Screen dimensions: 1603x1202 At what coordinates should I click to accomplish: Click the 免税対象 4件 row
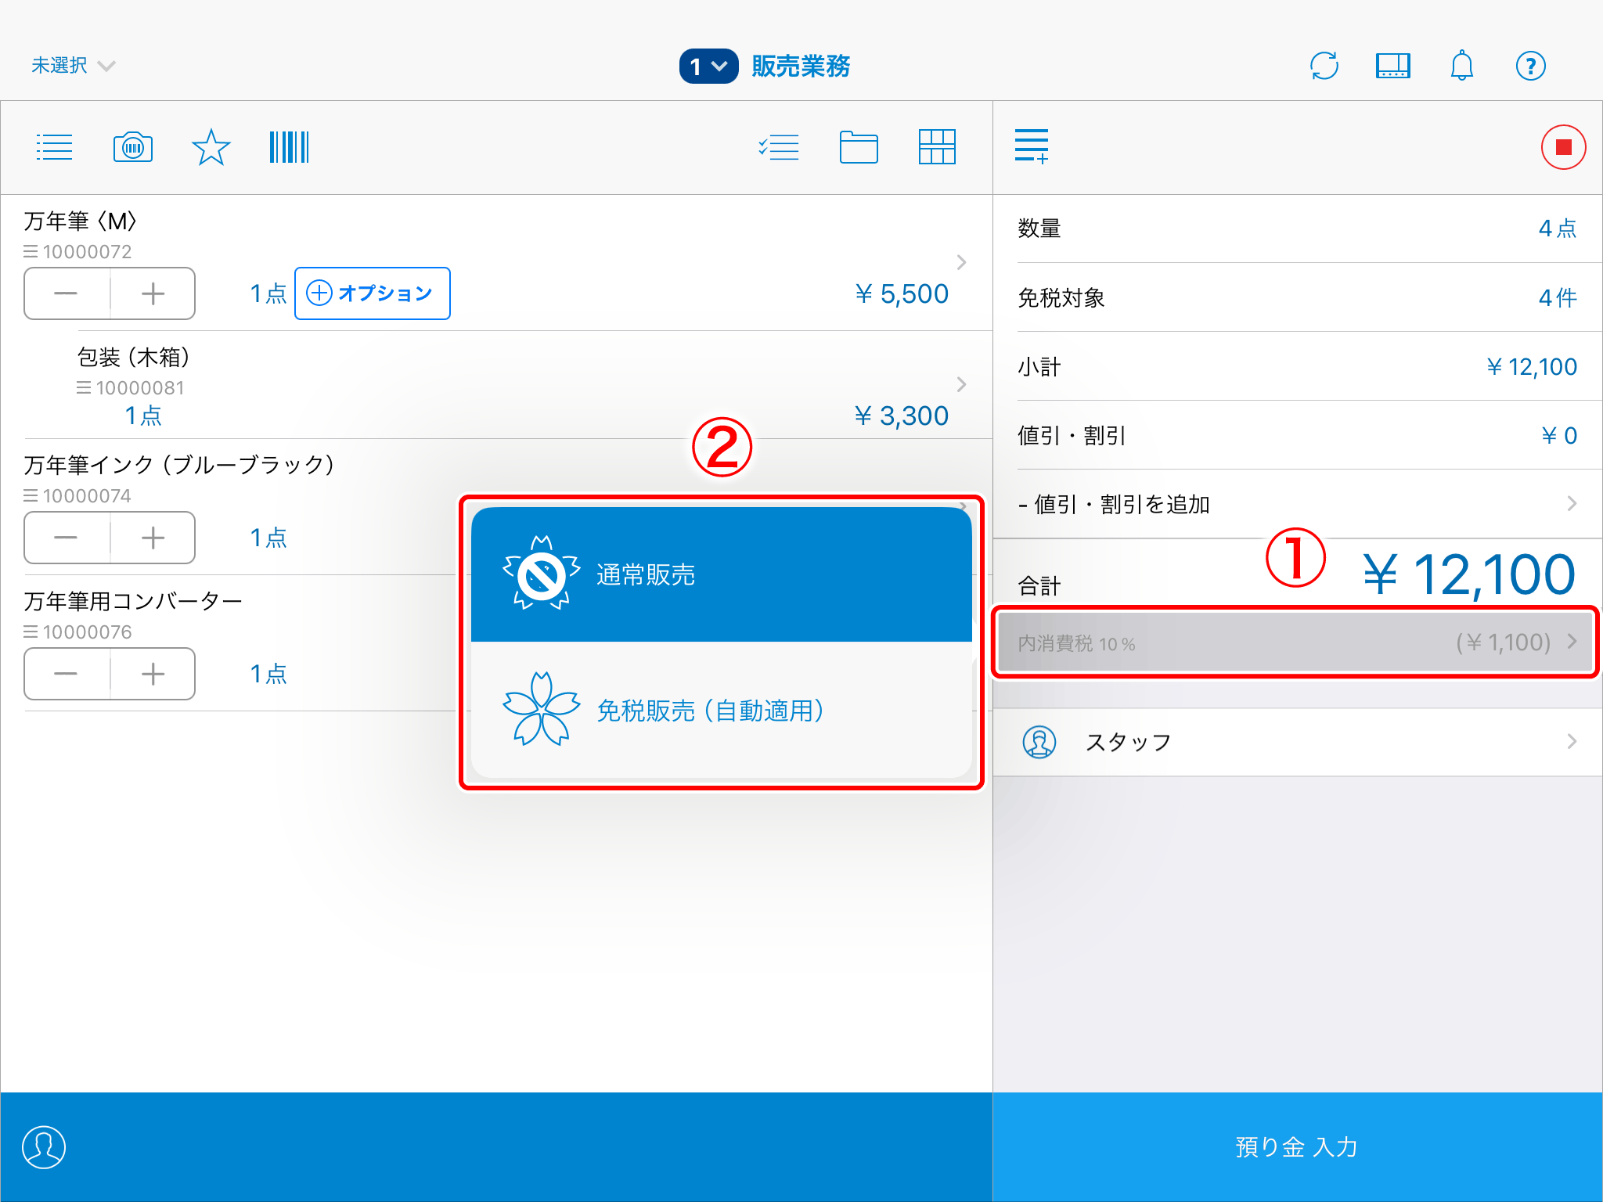(x=1298, y=297)
